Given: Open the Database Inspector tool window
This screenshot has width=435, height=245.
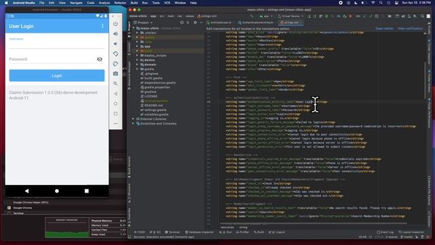Looking at the screenshot, I should point(199,232).
